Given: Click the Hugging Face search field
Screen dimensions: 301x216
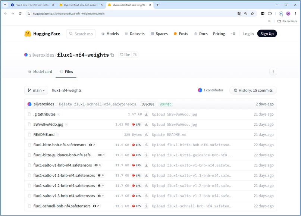Looking at the screenshot, I should coord(81,34).
